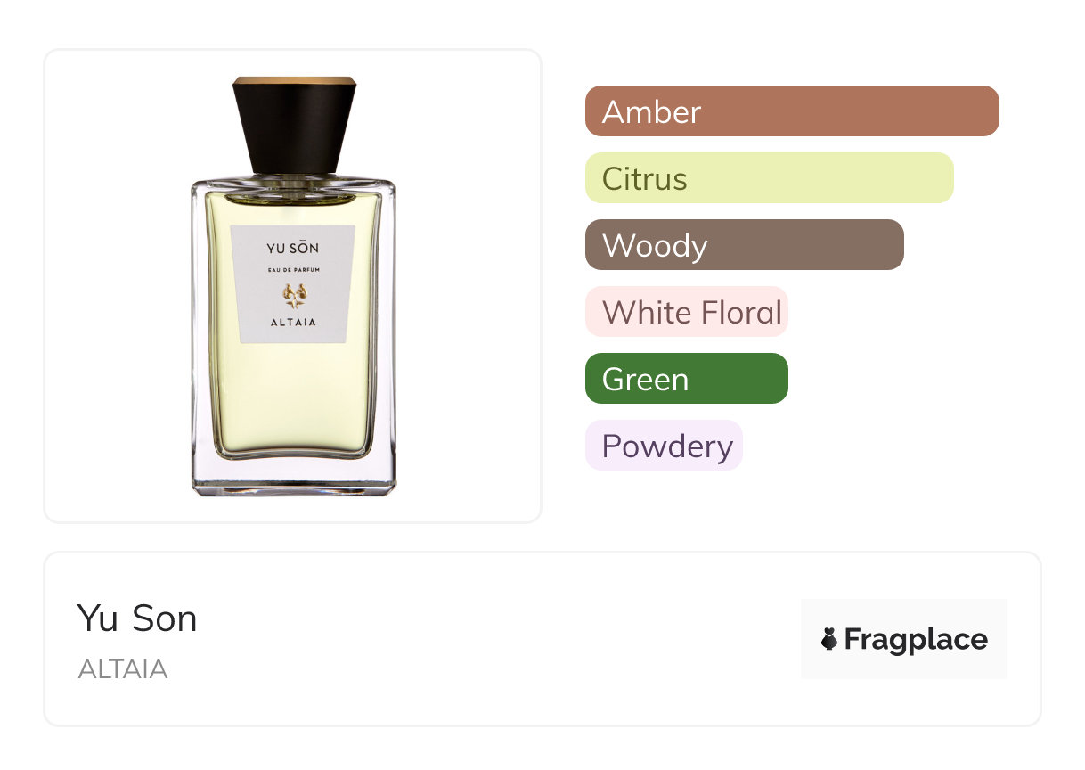Click the ALTAIA name printed on bottle label
The height and width of the screenshot is (770, 1085).
[x=293, y=323]
